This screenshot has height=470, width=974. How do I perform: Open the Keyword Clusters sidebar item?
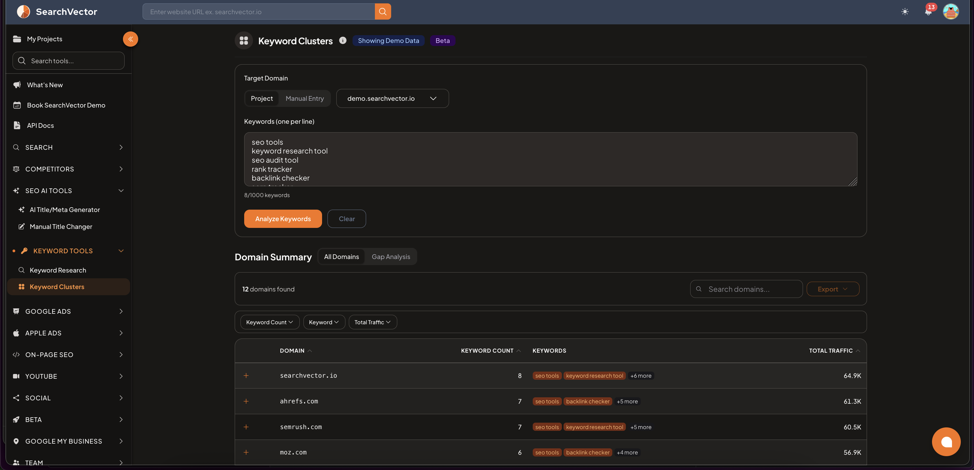pos(68,287)
